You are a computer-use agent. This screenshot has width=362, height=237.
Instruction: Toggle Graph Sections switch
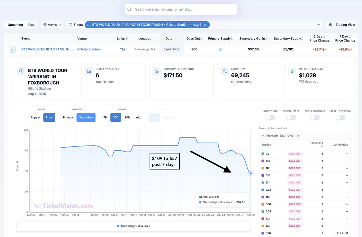[x=340, y=118]
